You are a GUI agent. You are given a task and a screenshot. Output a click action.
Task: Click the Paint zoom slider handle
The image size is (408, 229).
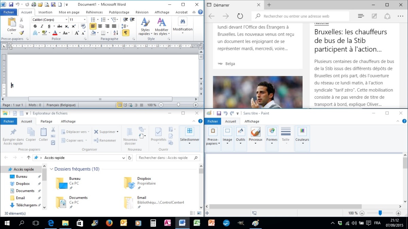click(380, 213)
